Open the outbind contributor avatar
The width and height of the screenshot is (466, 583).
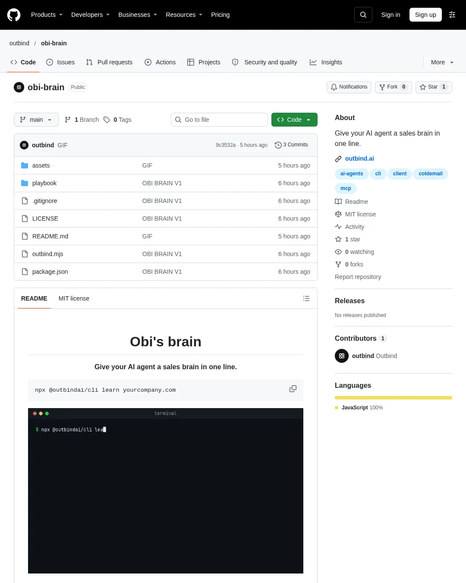coord(342,356)
